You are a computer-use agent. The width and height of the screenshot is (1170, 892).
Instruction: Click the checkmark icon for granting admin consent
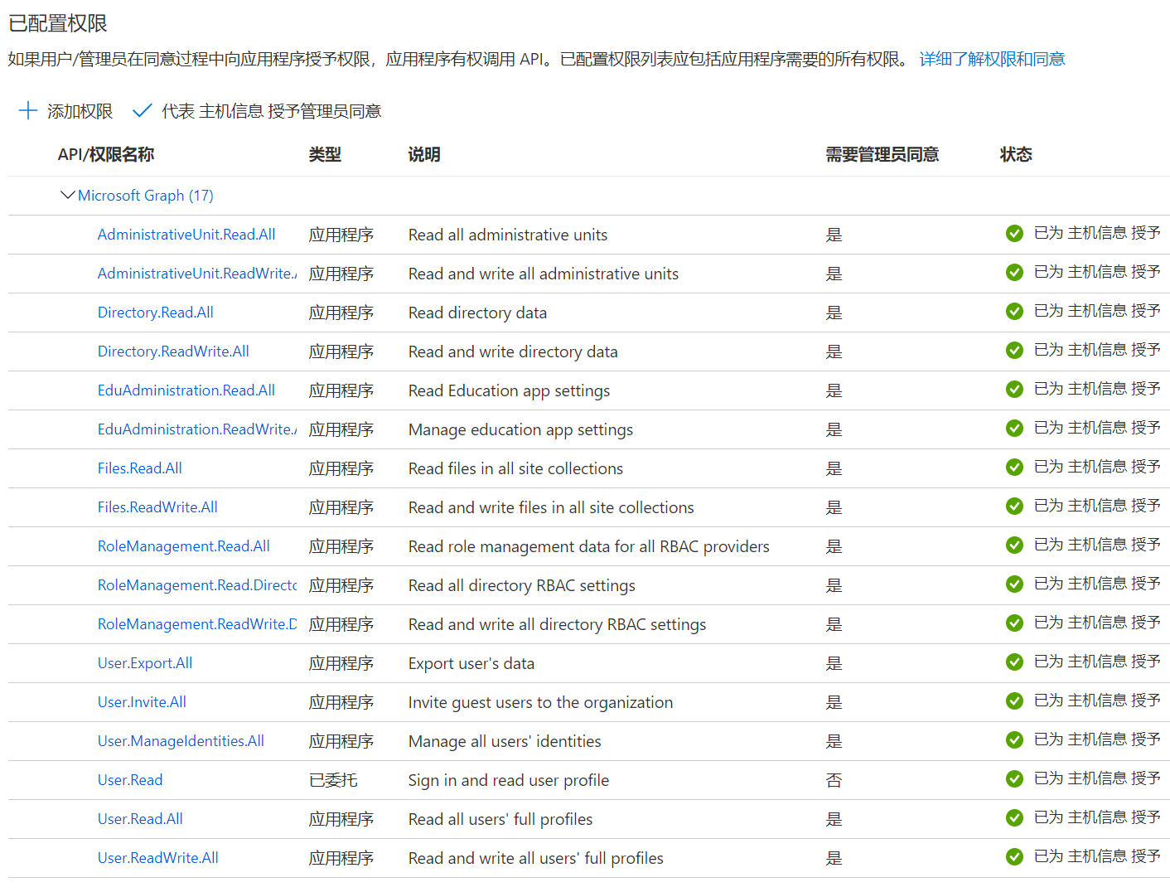tap(143, 111)
